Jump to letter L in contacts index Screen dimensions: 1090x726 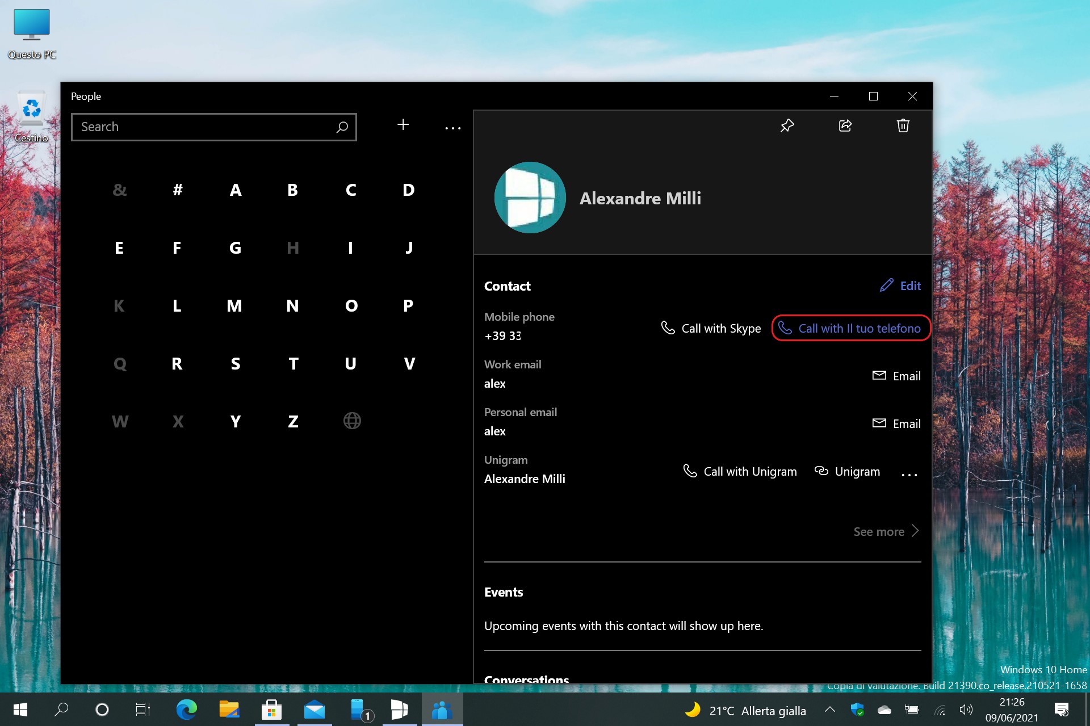coord(177,305)
